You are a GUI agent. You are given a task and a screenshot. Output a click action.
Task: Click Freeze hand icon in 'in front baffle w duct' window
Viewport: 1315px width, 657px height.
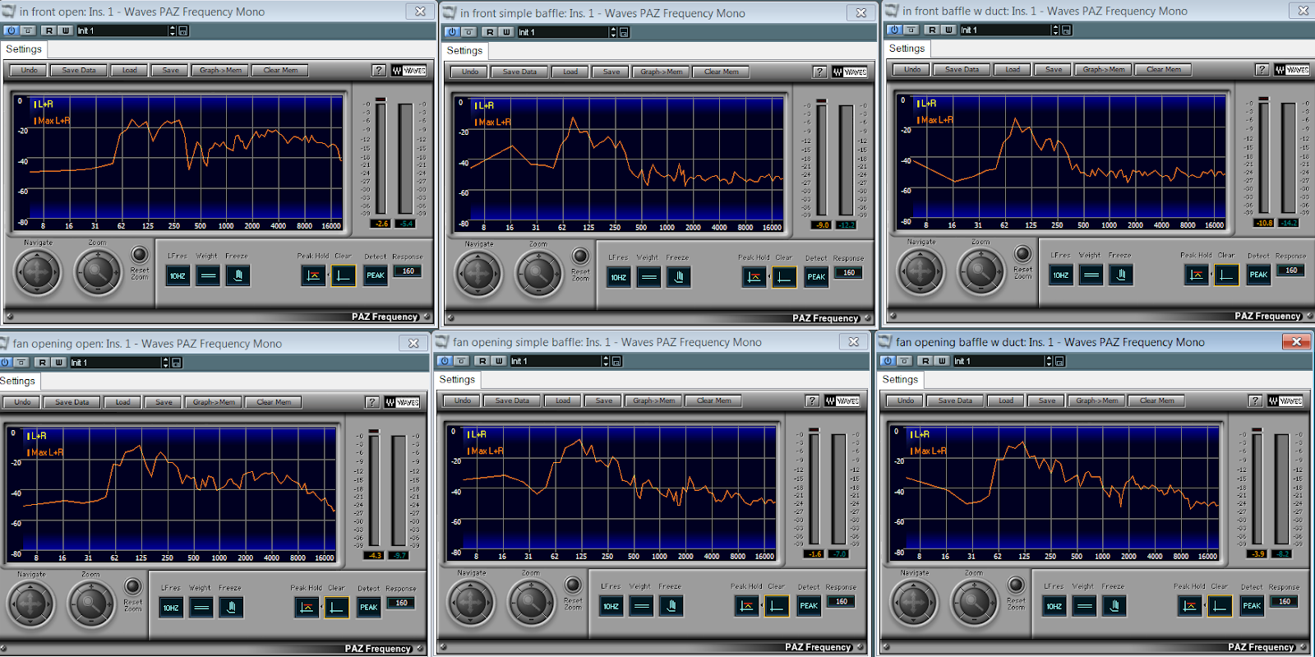pyautogui.click(x=1120, y=275)
